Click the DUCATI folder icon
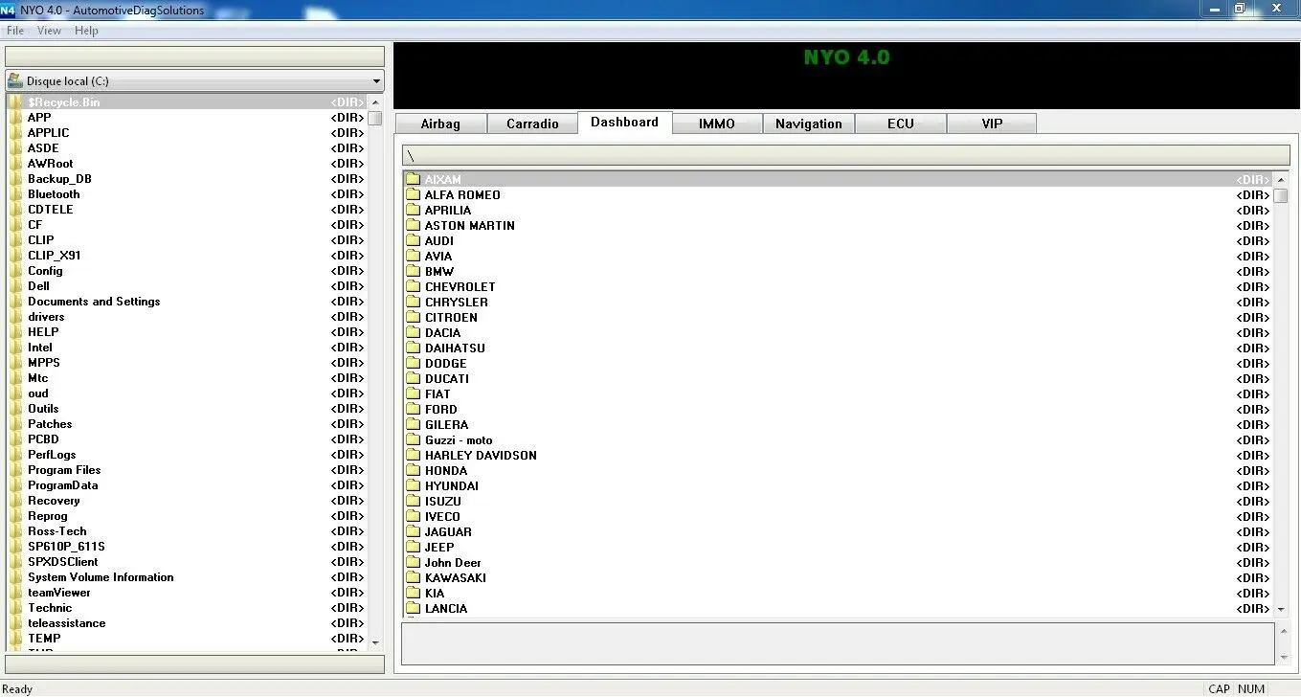Screen dimensions: 1301x697 (413, 378)
